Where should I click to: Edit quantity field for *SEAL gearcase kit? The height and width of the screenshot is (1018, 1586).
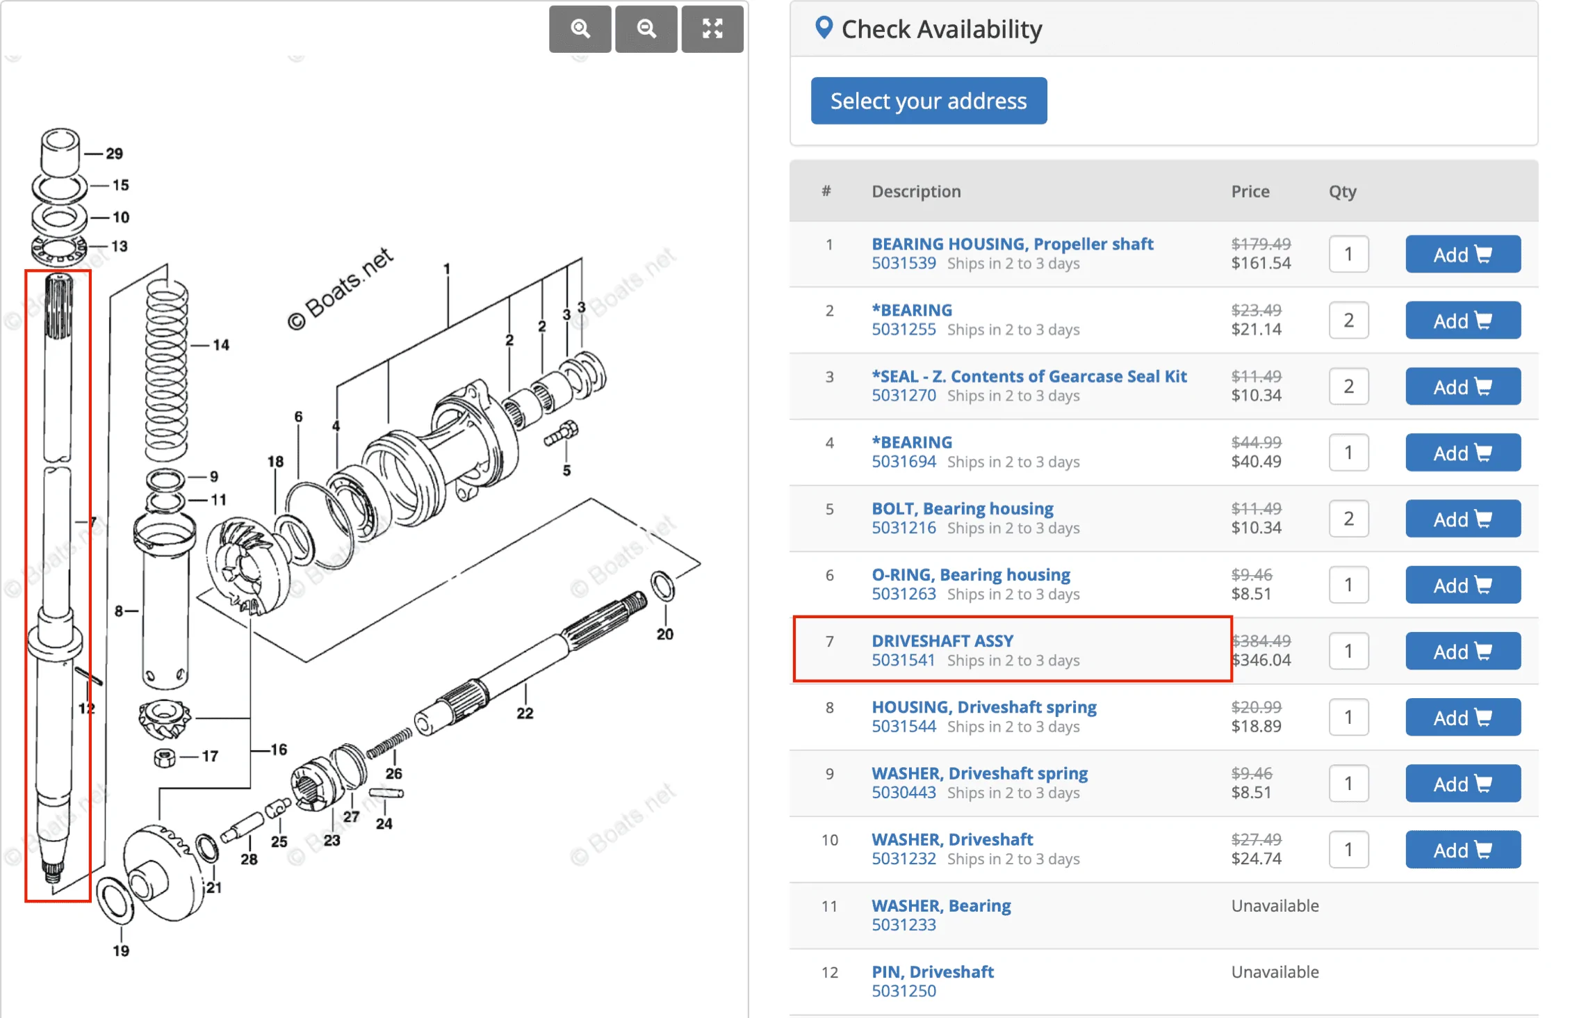[1348, 387]
